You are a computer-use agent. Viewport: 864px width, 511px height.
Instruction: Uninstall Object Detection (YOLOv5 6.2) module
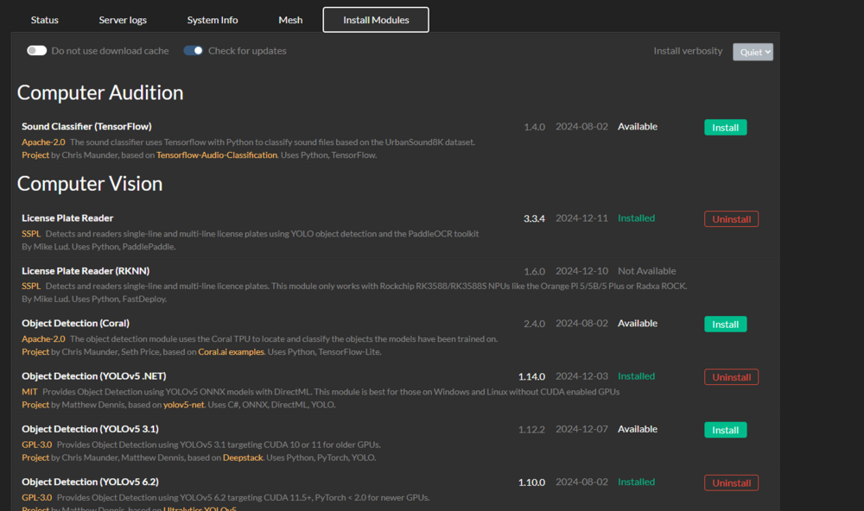click(x=731, y=483)
